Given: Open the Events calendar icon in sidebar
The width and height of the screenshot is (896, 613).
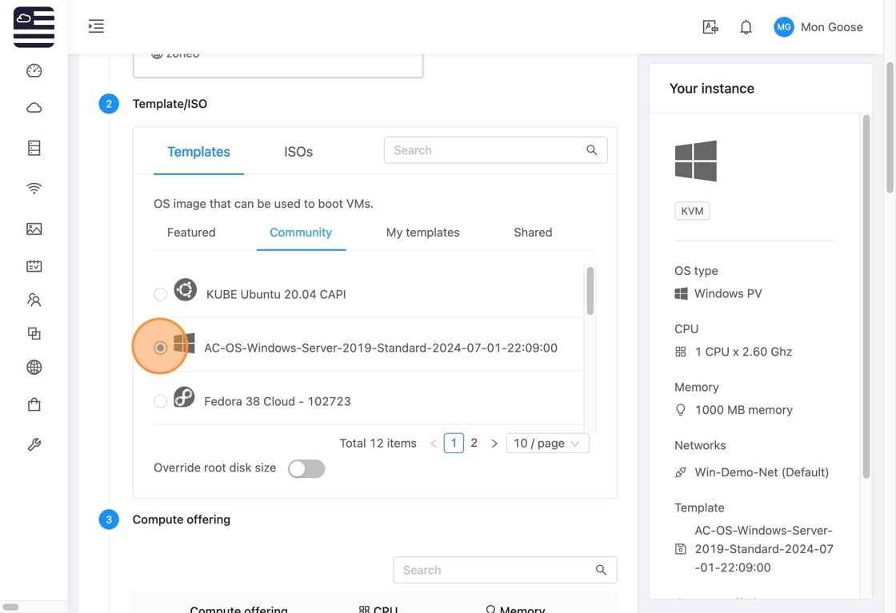Looking at the screenshot, I should (x=34, y=266).
